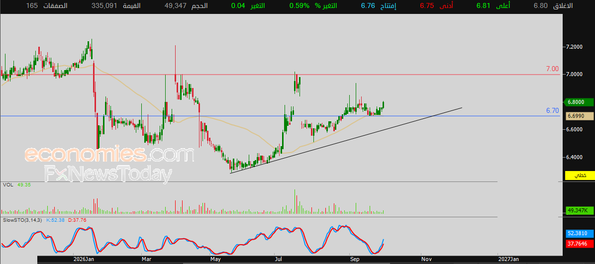Click the 0.59% percent change value
This screenshot has width=595, height=264.
tap(299, 5)
